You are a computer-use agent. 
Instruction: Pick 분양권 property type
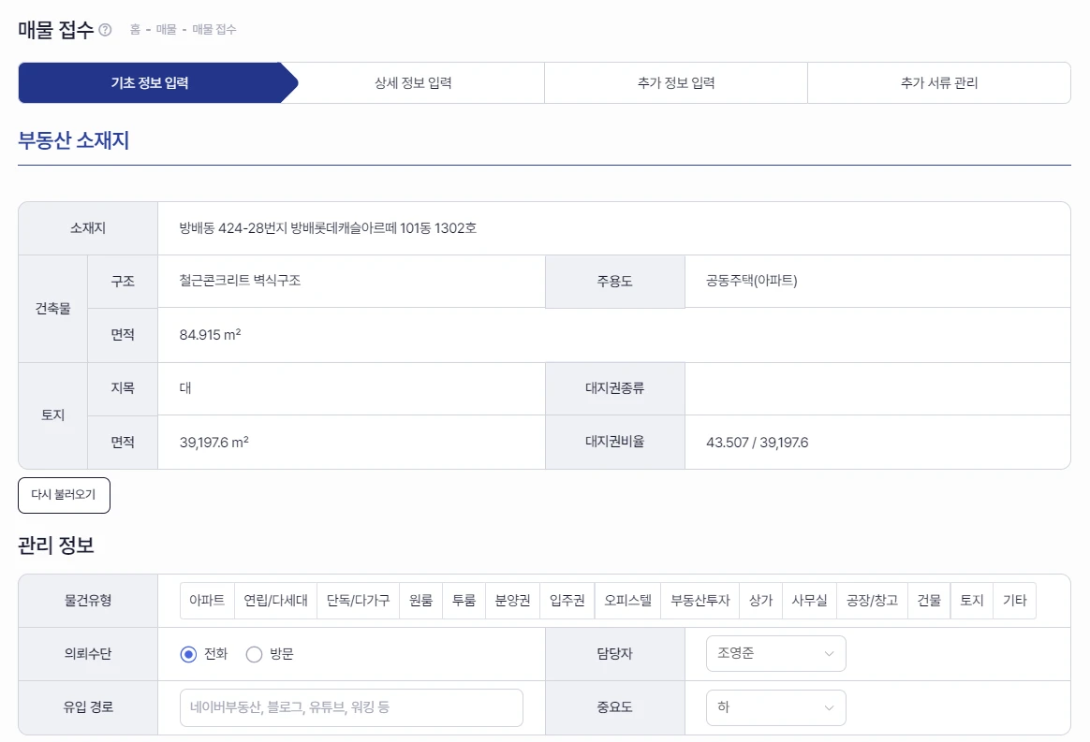coord(512,601)
